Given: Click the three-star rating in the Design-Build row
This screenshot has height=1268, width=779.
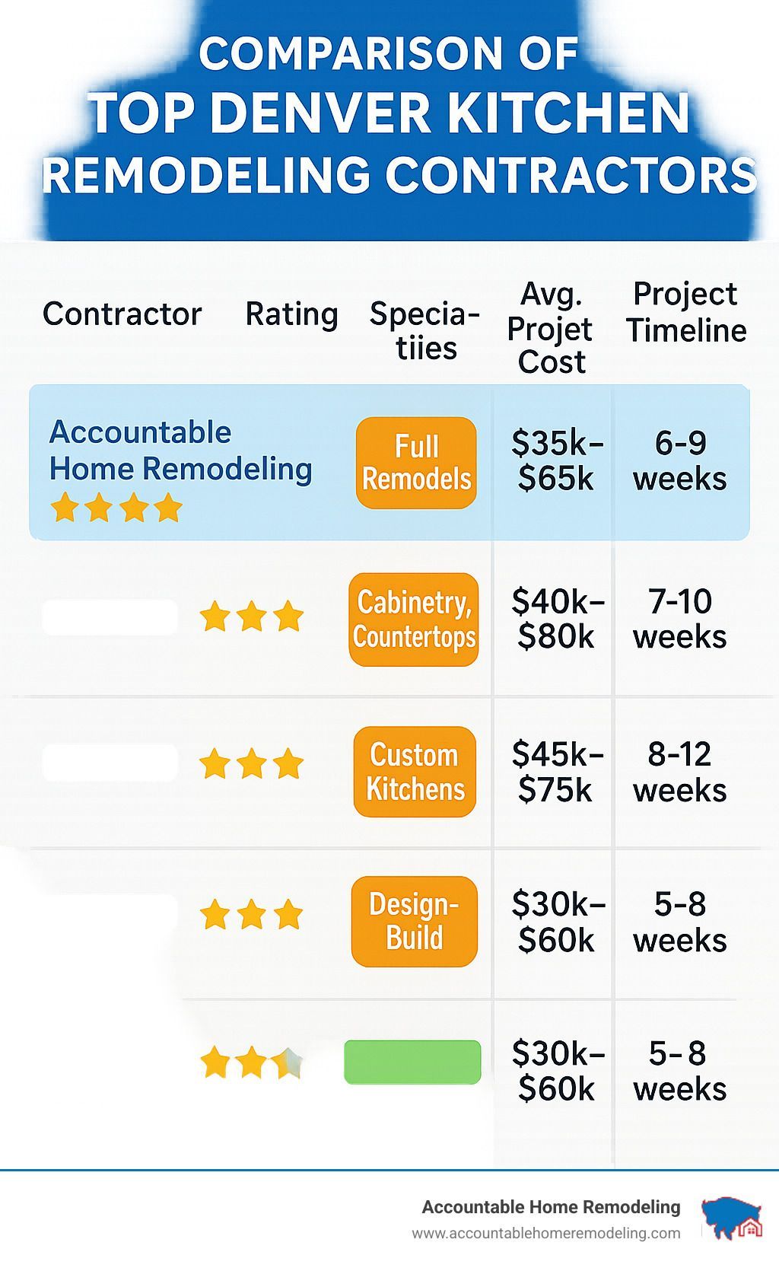Looking at the screenshot, I should coord(252,914).
